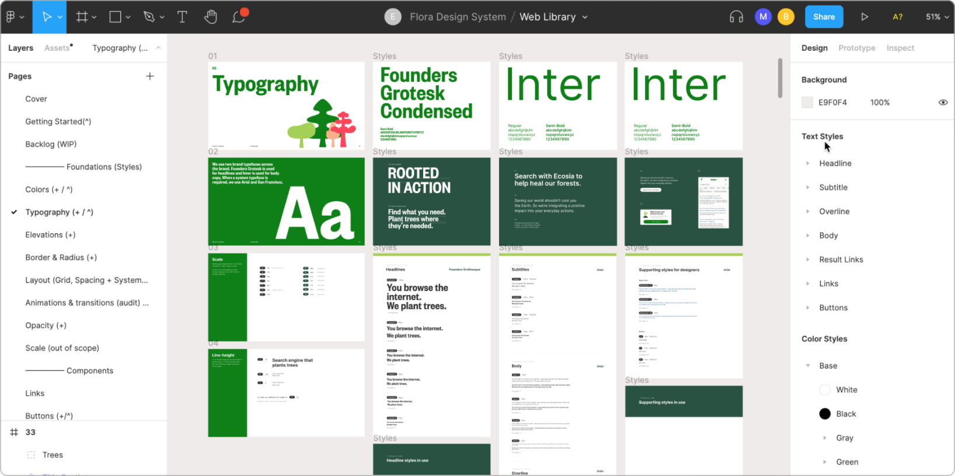Switch to the Layers tab
The width and height of the screenshot is (955, 476).
[x=20, y=48]
